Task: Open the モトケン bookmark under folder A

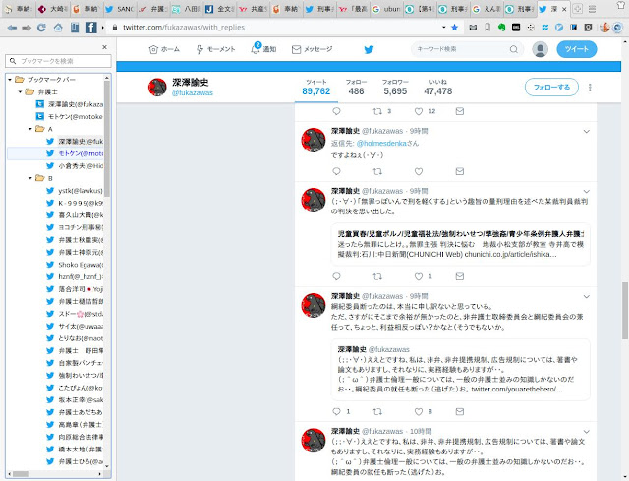Action: (76, 153)
